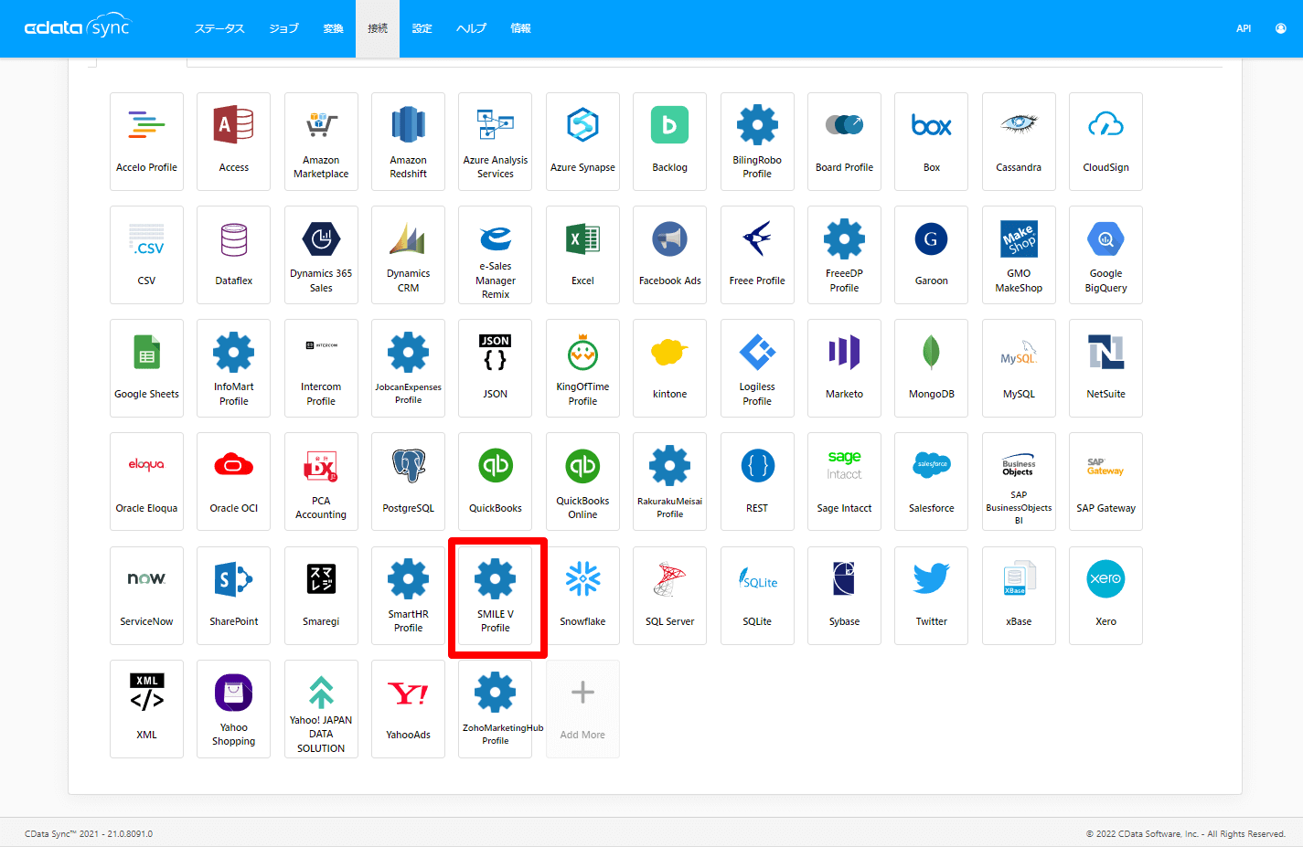Pick the Backlog connector
The image size is (1303, 847).
pyautogui.click(x=669, y=142)
